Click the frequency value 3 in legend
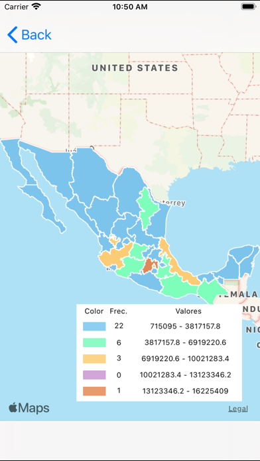 pos(119,358)
